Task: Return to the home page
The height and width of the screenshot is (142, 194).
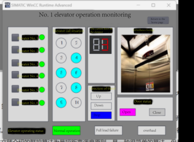Action: point(158,20)
